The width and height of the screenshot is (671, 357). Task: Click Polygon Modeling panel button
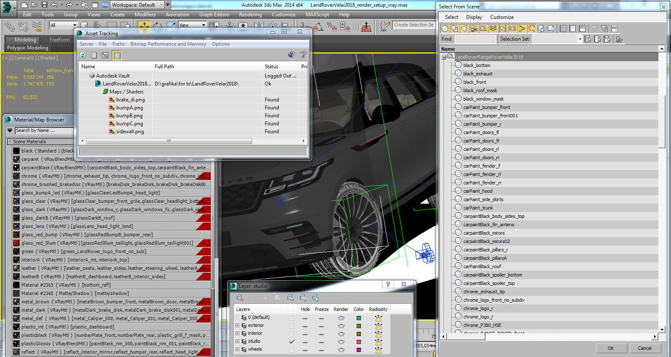pos(28,48)
